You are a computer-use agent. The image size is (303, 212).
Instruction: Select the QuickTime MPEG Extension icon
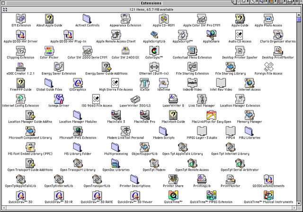pyautogui.click(x=211, y=195)
